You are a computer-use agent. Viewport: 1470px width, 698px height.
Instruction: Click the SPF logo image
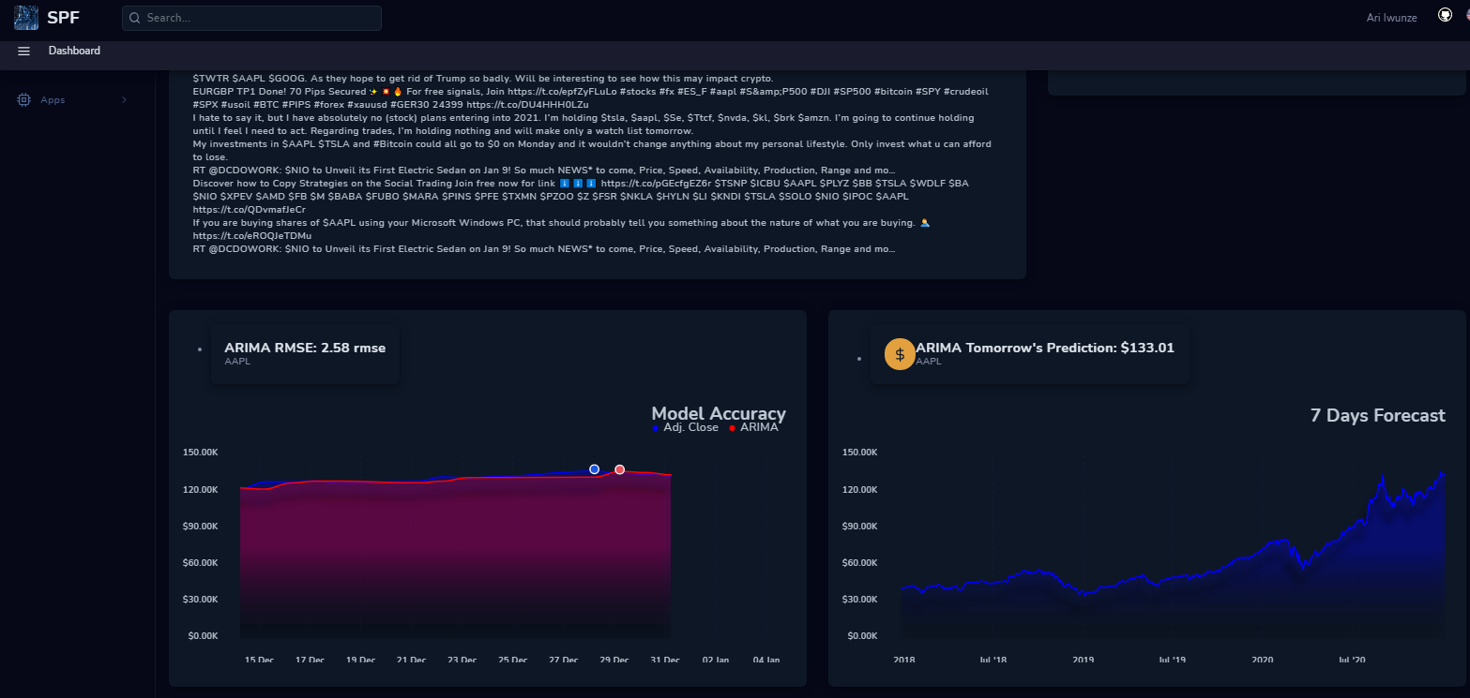click(26, 17)
